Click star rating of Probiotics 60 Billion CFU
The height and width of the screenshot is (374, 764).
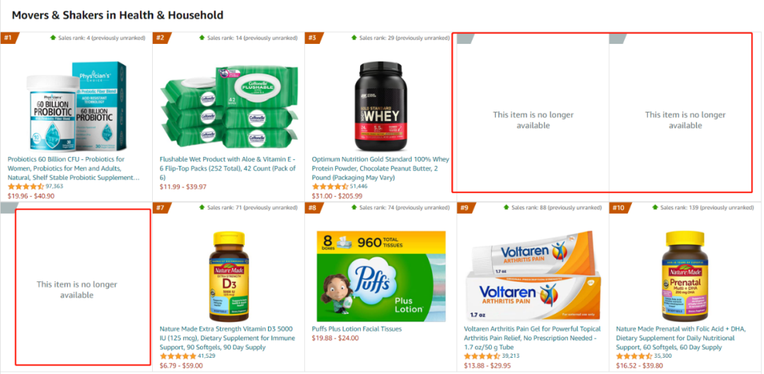26,187
